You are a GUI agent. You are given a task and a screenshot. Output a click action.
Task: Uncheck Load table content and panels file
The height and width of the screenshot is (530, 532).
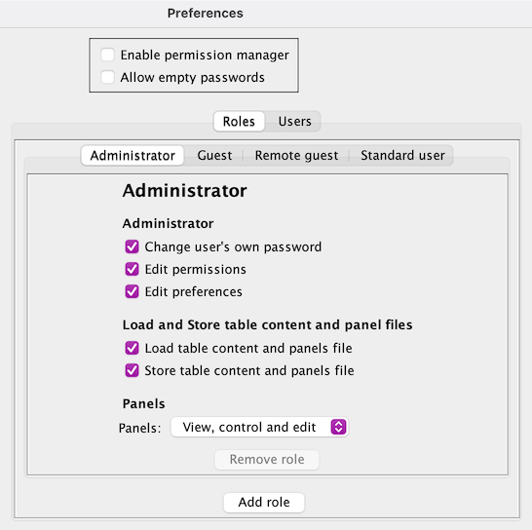tap(132, 348)
